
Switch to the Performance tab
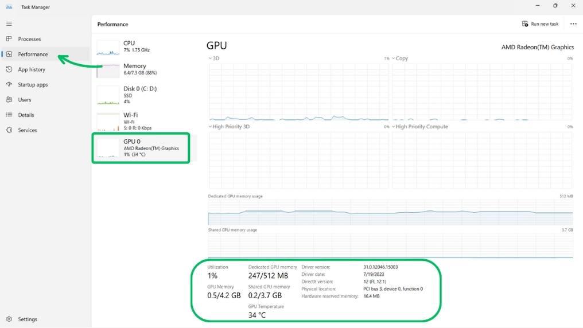(x=33, y=54)
